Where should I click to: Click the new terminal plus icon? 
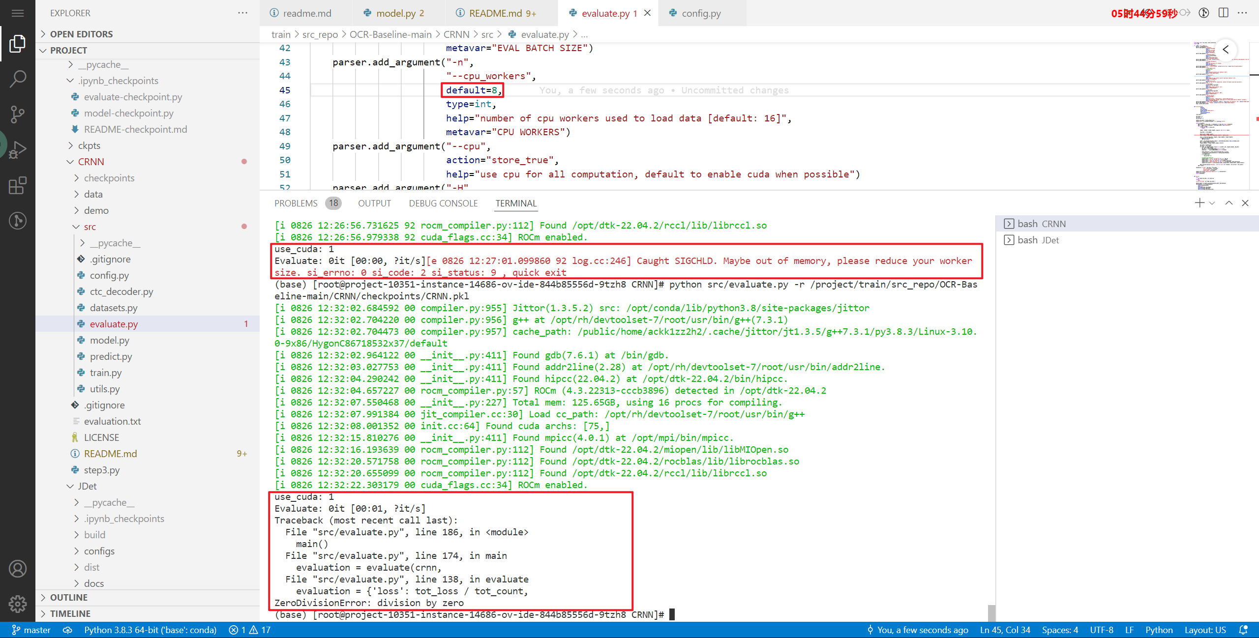[1199, 203]
